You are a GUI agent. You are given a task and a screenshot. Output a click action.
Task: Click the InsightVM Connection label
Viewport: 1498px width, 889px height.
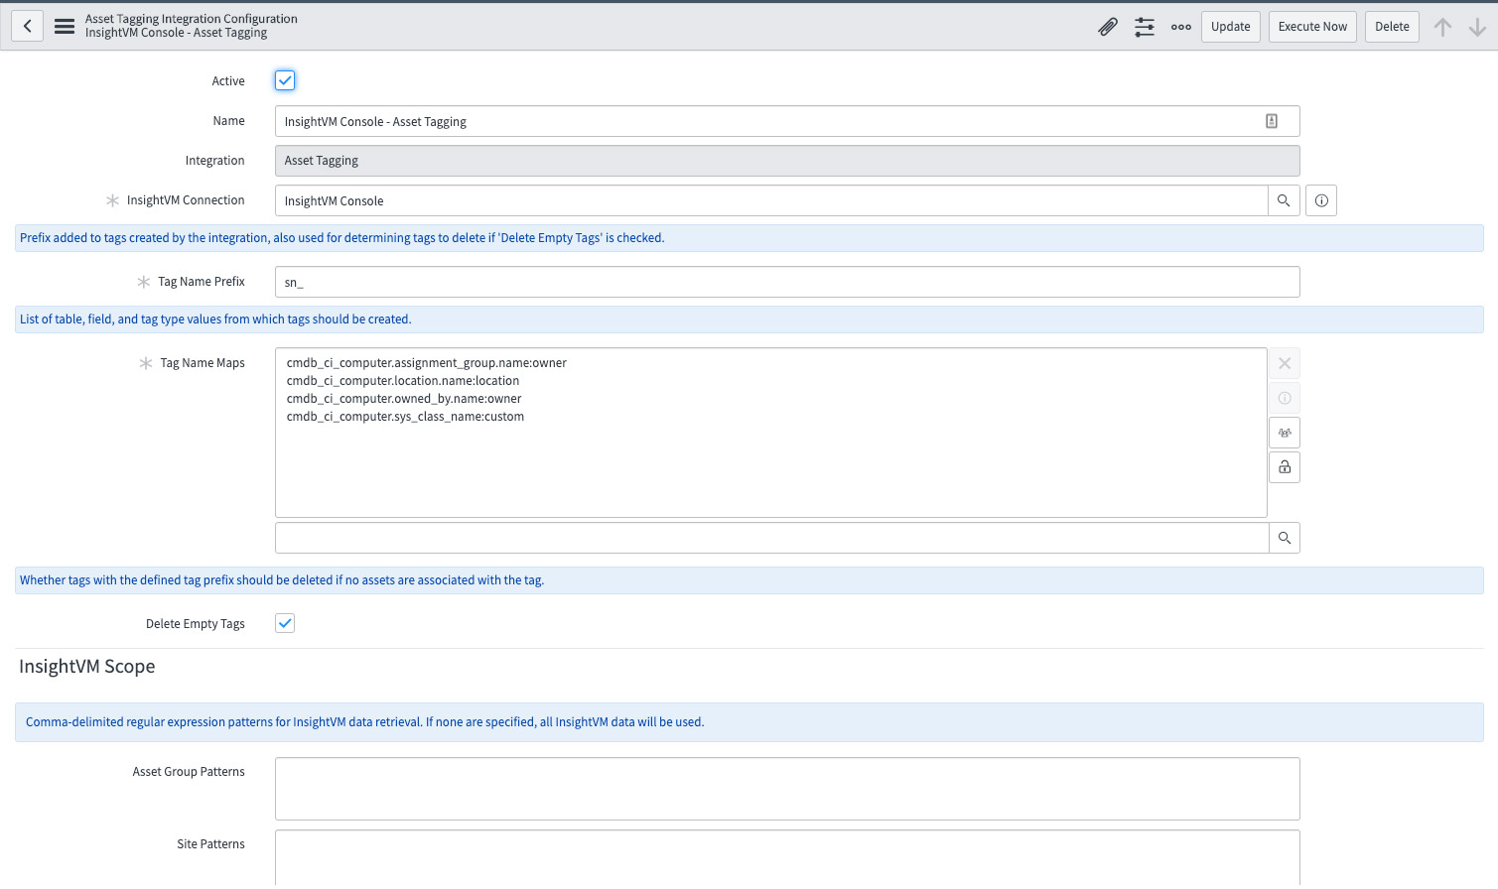click(186, 200)
